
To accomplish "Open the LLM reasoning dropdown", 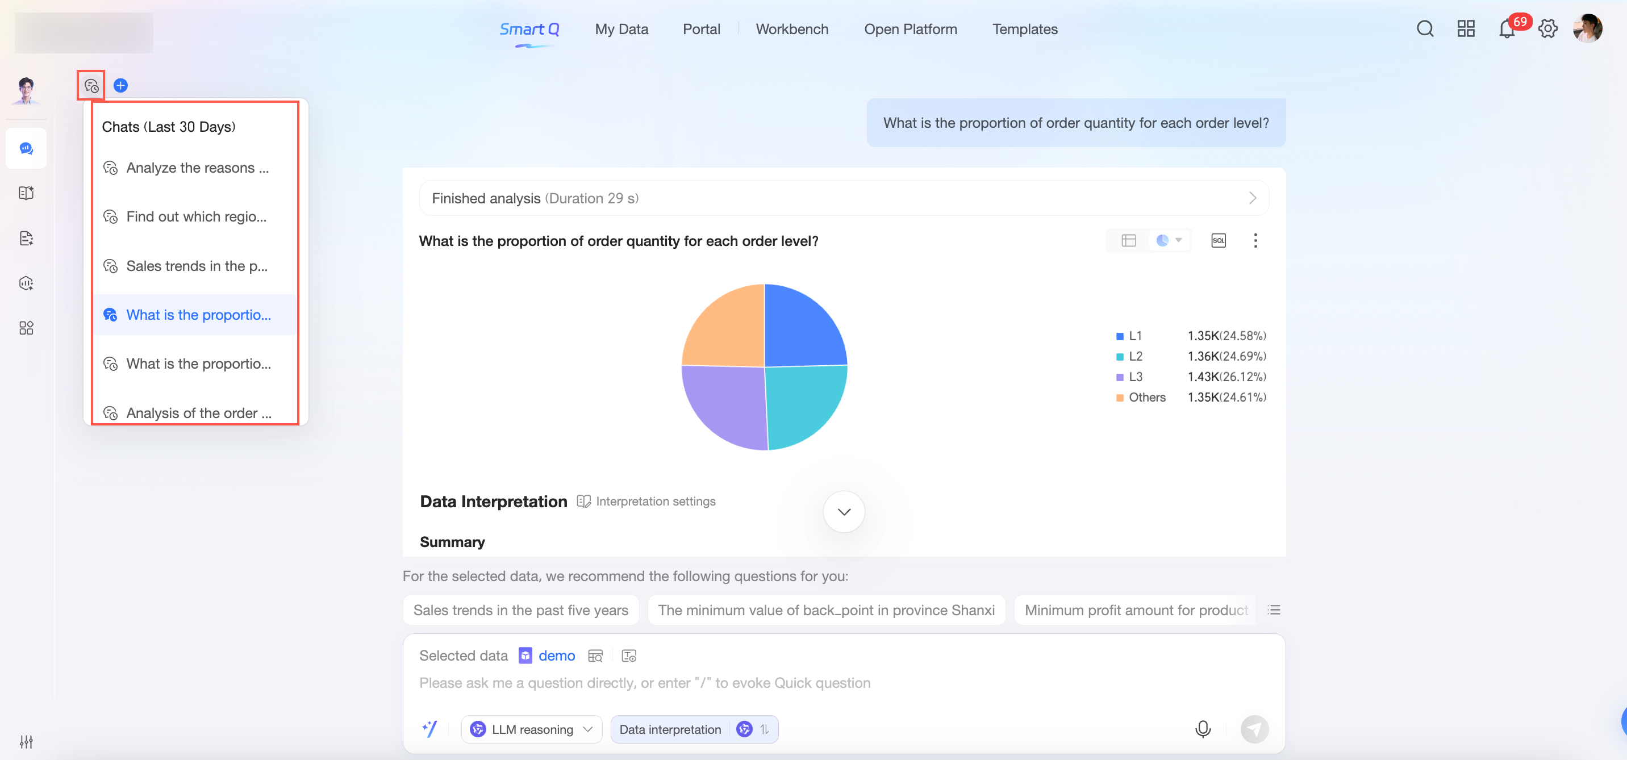I will coord(532,729).
